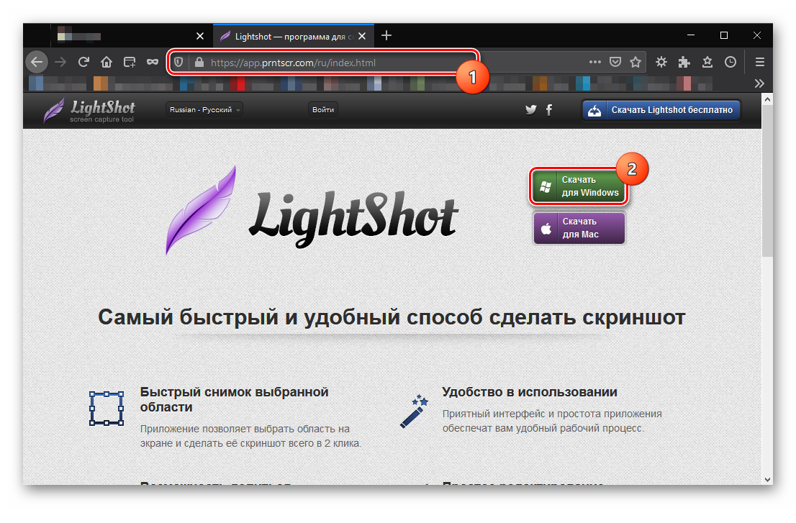
Task: Click the browser forward arrow
Action: [x=60, y=63]
